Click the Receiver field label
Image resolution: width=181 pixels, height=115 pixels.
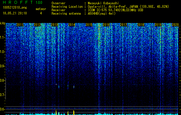tap(58, 10)
